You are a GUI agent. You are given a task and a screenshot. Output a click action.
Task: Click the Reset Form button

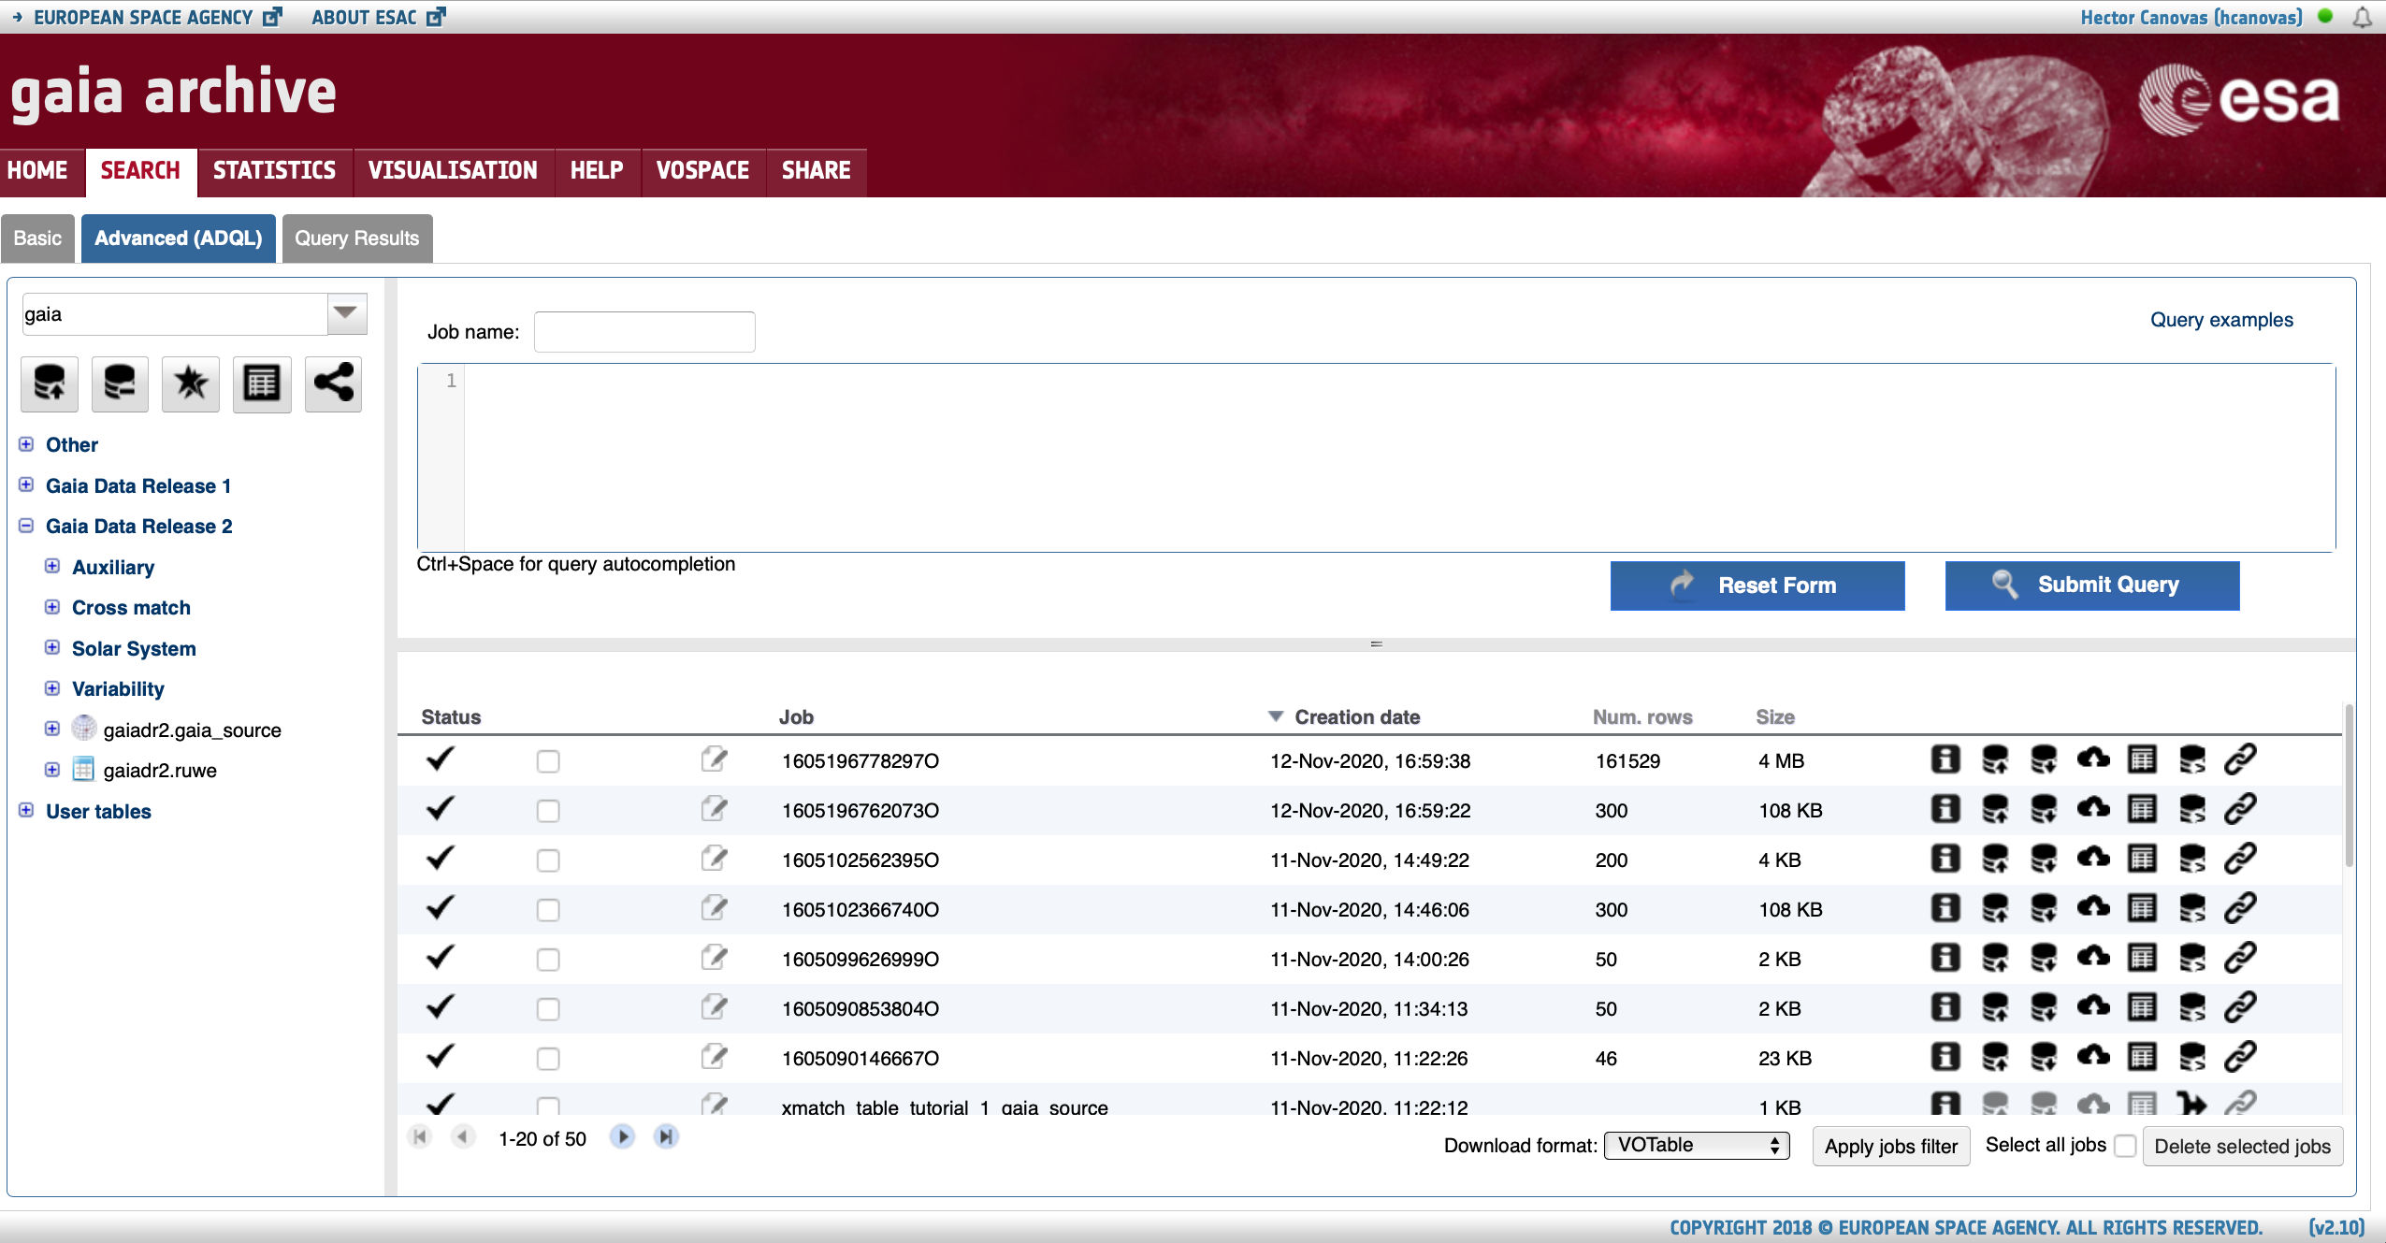point(1757,585)
